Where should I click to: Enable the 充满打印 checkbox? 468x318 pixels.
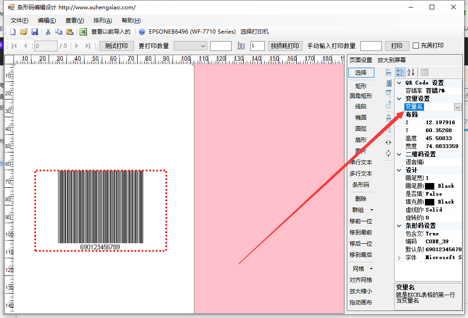(x=416, y=46)
